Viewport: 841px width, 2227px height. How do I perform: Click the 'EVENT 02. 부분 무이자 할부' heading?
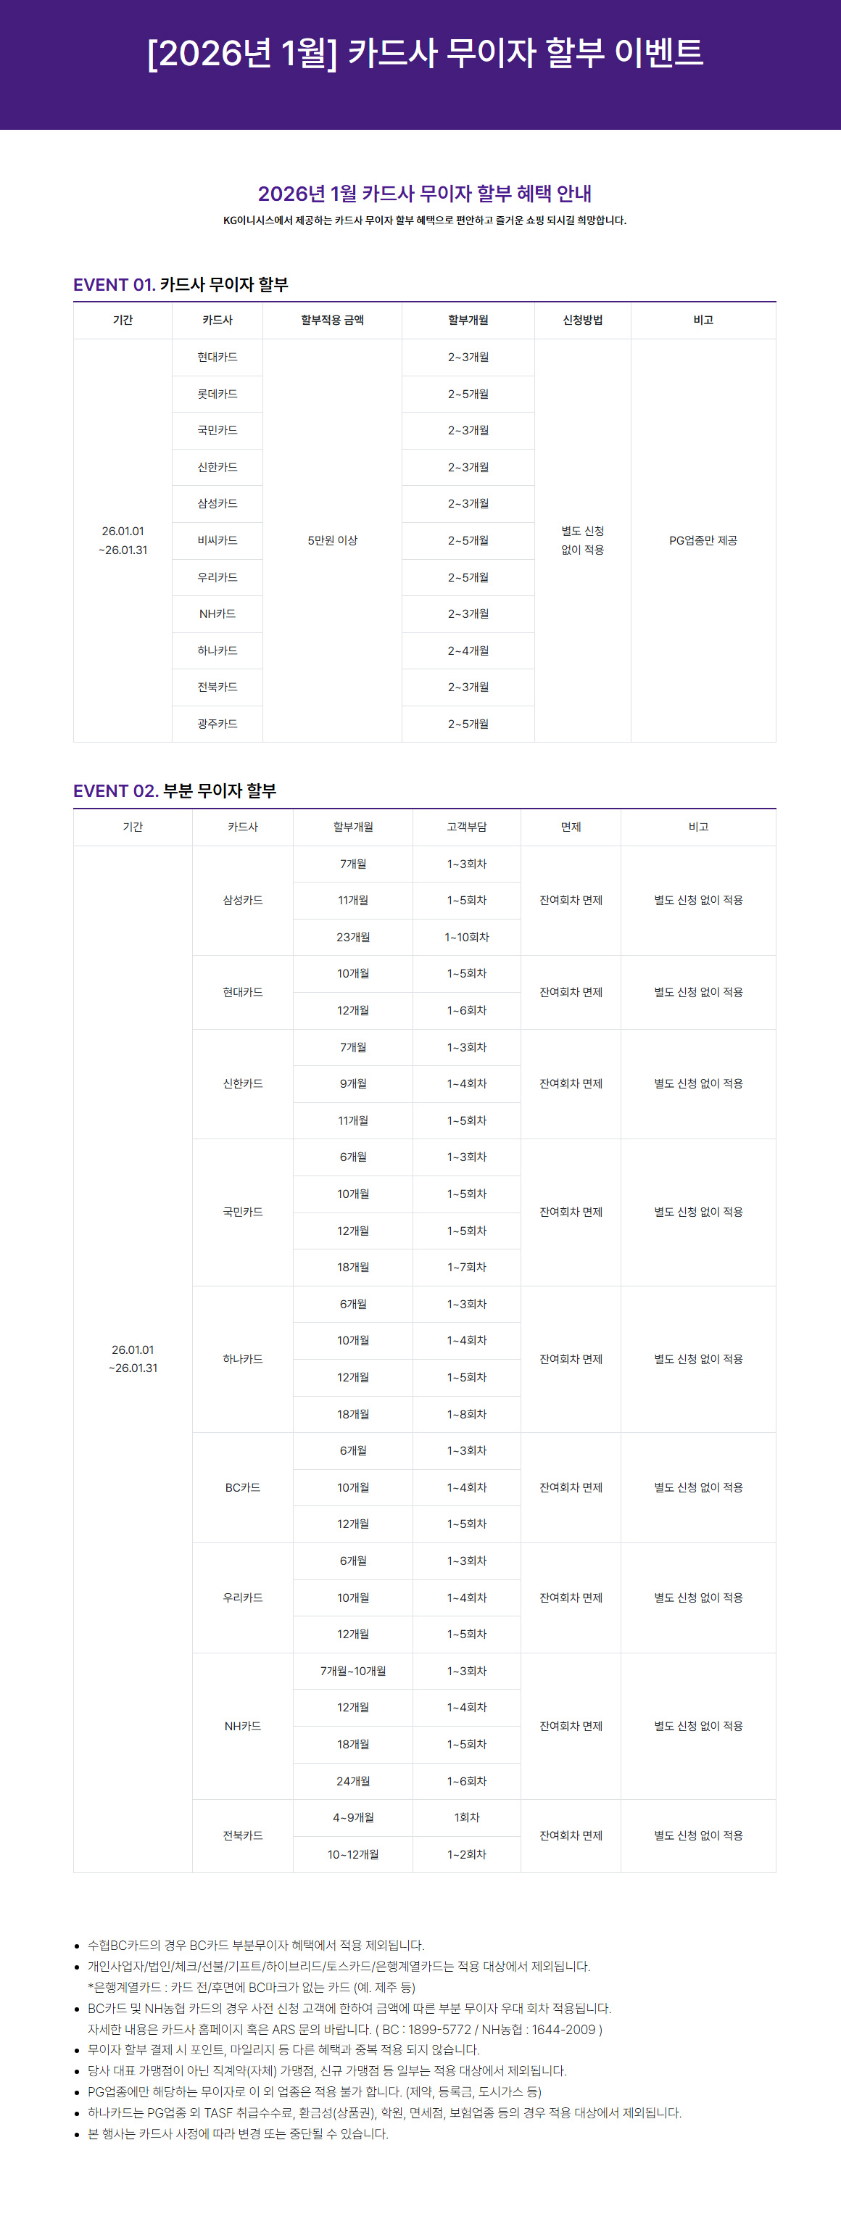click(175, 790)
